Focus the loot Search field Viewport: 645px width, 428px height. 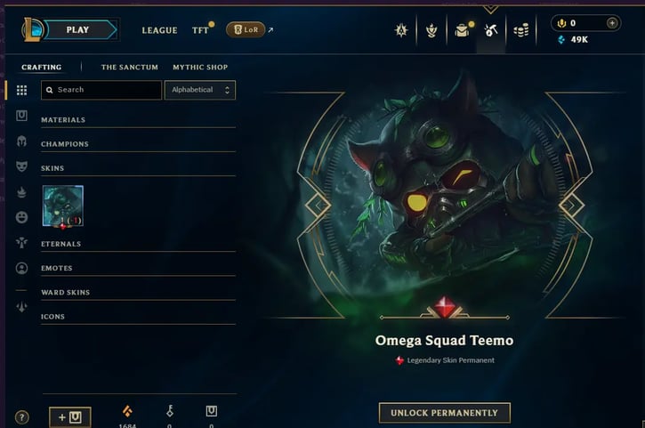point(101,90)
